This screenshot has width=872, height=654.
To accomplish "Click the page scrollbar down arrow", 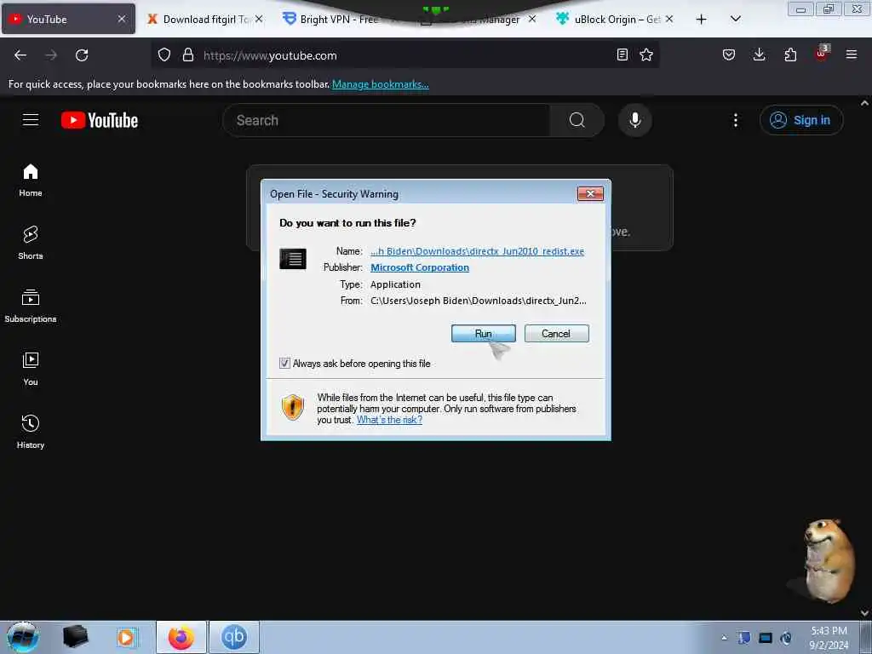I will coord(865,613).
